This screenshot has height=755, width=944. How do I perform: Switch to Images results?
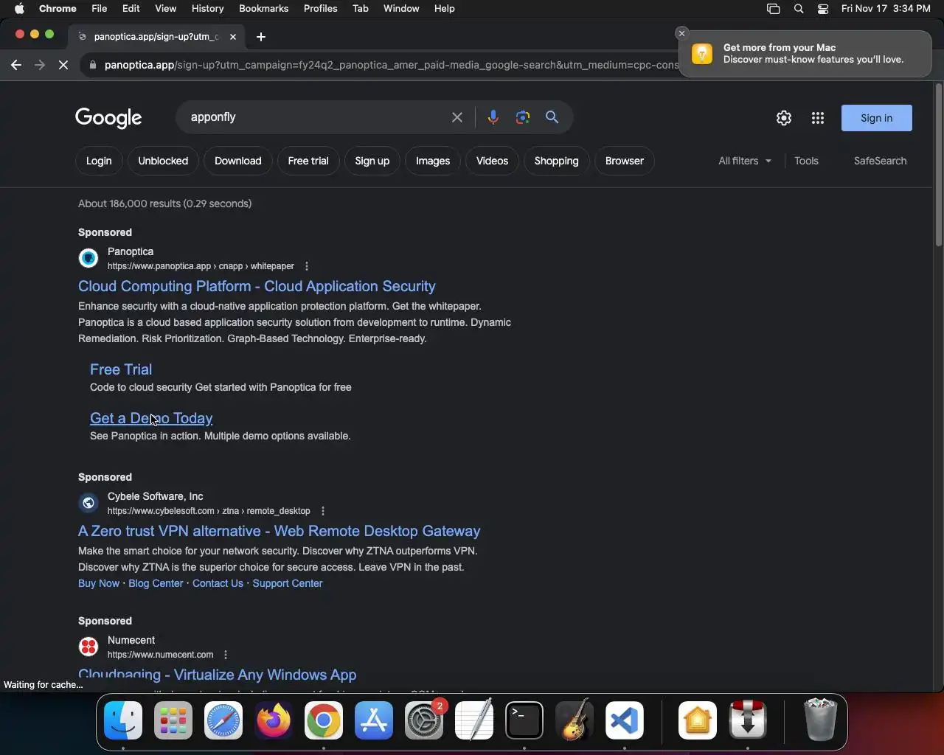pos(433,161)
